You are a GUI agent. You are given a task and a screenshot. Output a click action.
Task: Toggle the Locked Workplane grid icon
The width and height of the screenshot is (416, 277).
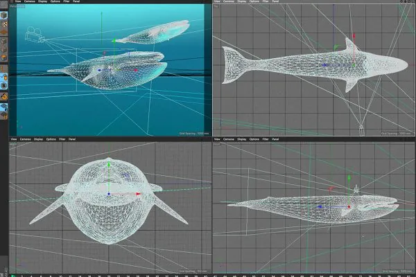[3, 107]
